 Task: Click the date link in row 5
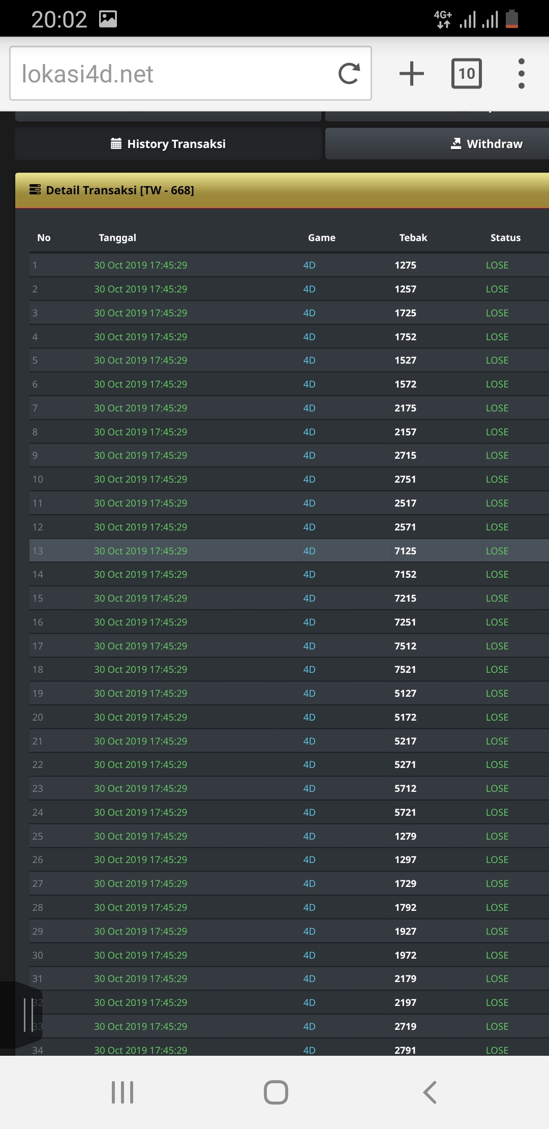[x=140, y=360]
